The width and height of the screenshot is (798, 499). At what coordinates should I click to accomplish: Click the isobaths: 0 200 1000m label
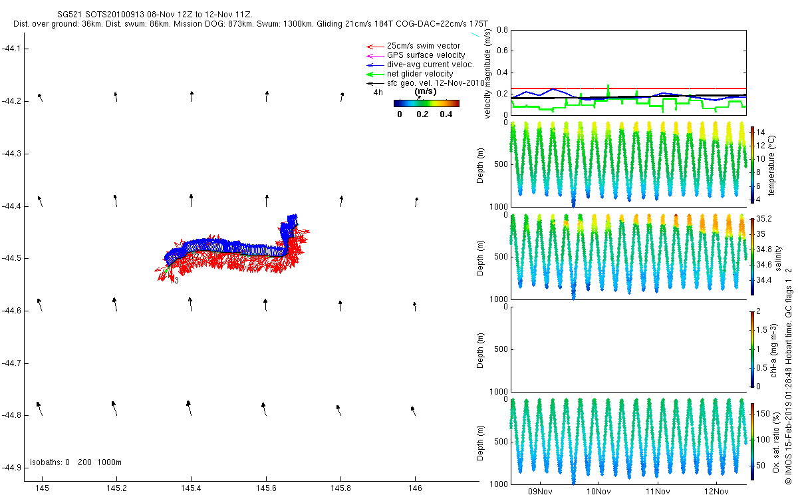click(x=75, y=462)
